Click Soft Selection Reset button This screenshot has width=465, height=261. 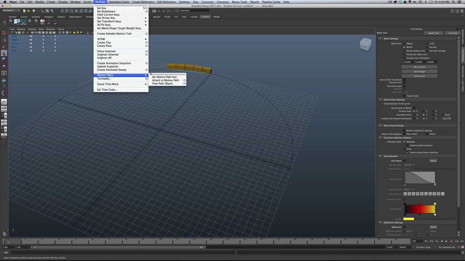coord(433,161)
